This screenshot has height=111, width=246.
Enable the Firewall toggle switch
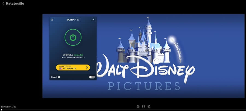tap(92, 77)
